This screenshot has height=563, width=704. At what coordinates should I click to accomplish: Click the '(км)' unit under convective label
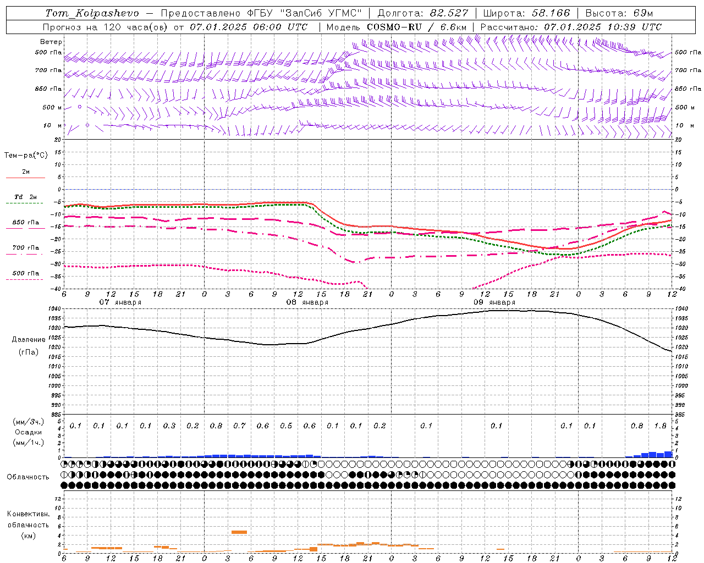[28, 536]
